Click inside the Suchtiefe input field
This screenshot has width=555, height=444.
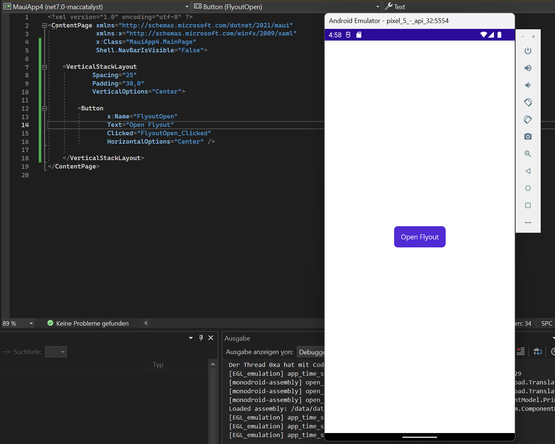56,352
